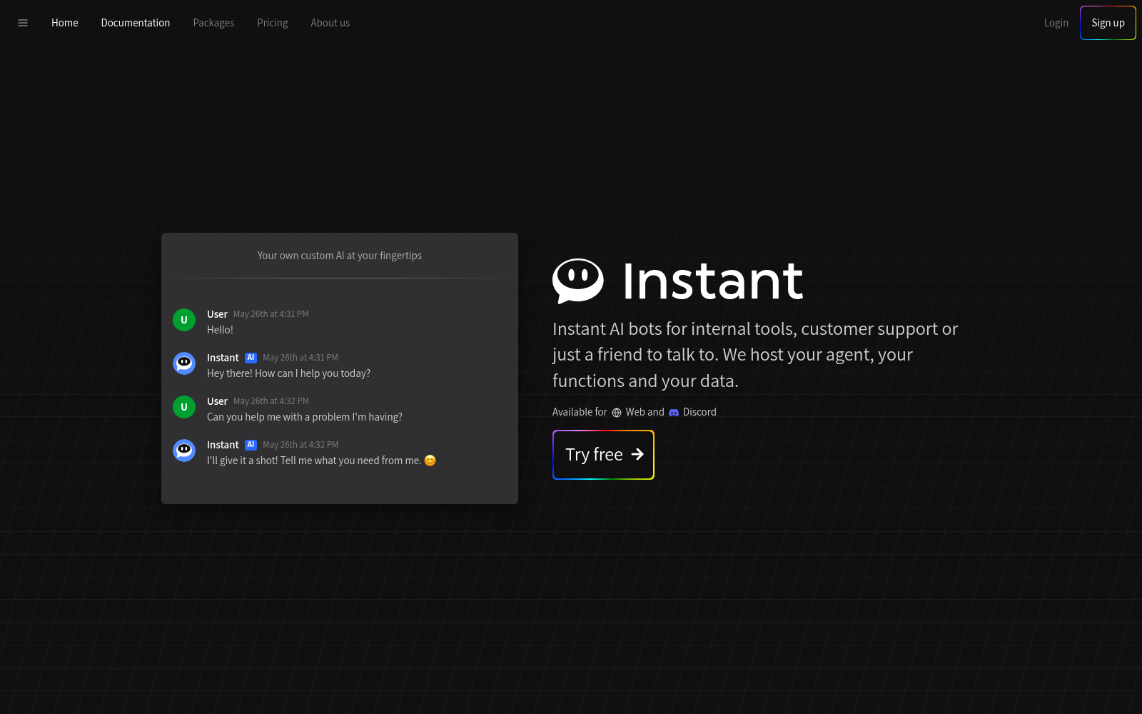1142x714 pixels.
Task: Click the Instant speech-bubble logo
Action: [578, 280]
